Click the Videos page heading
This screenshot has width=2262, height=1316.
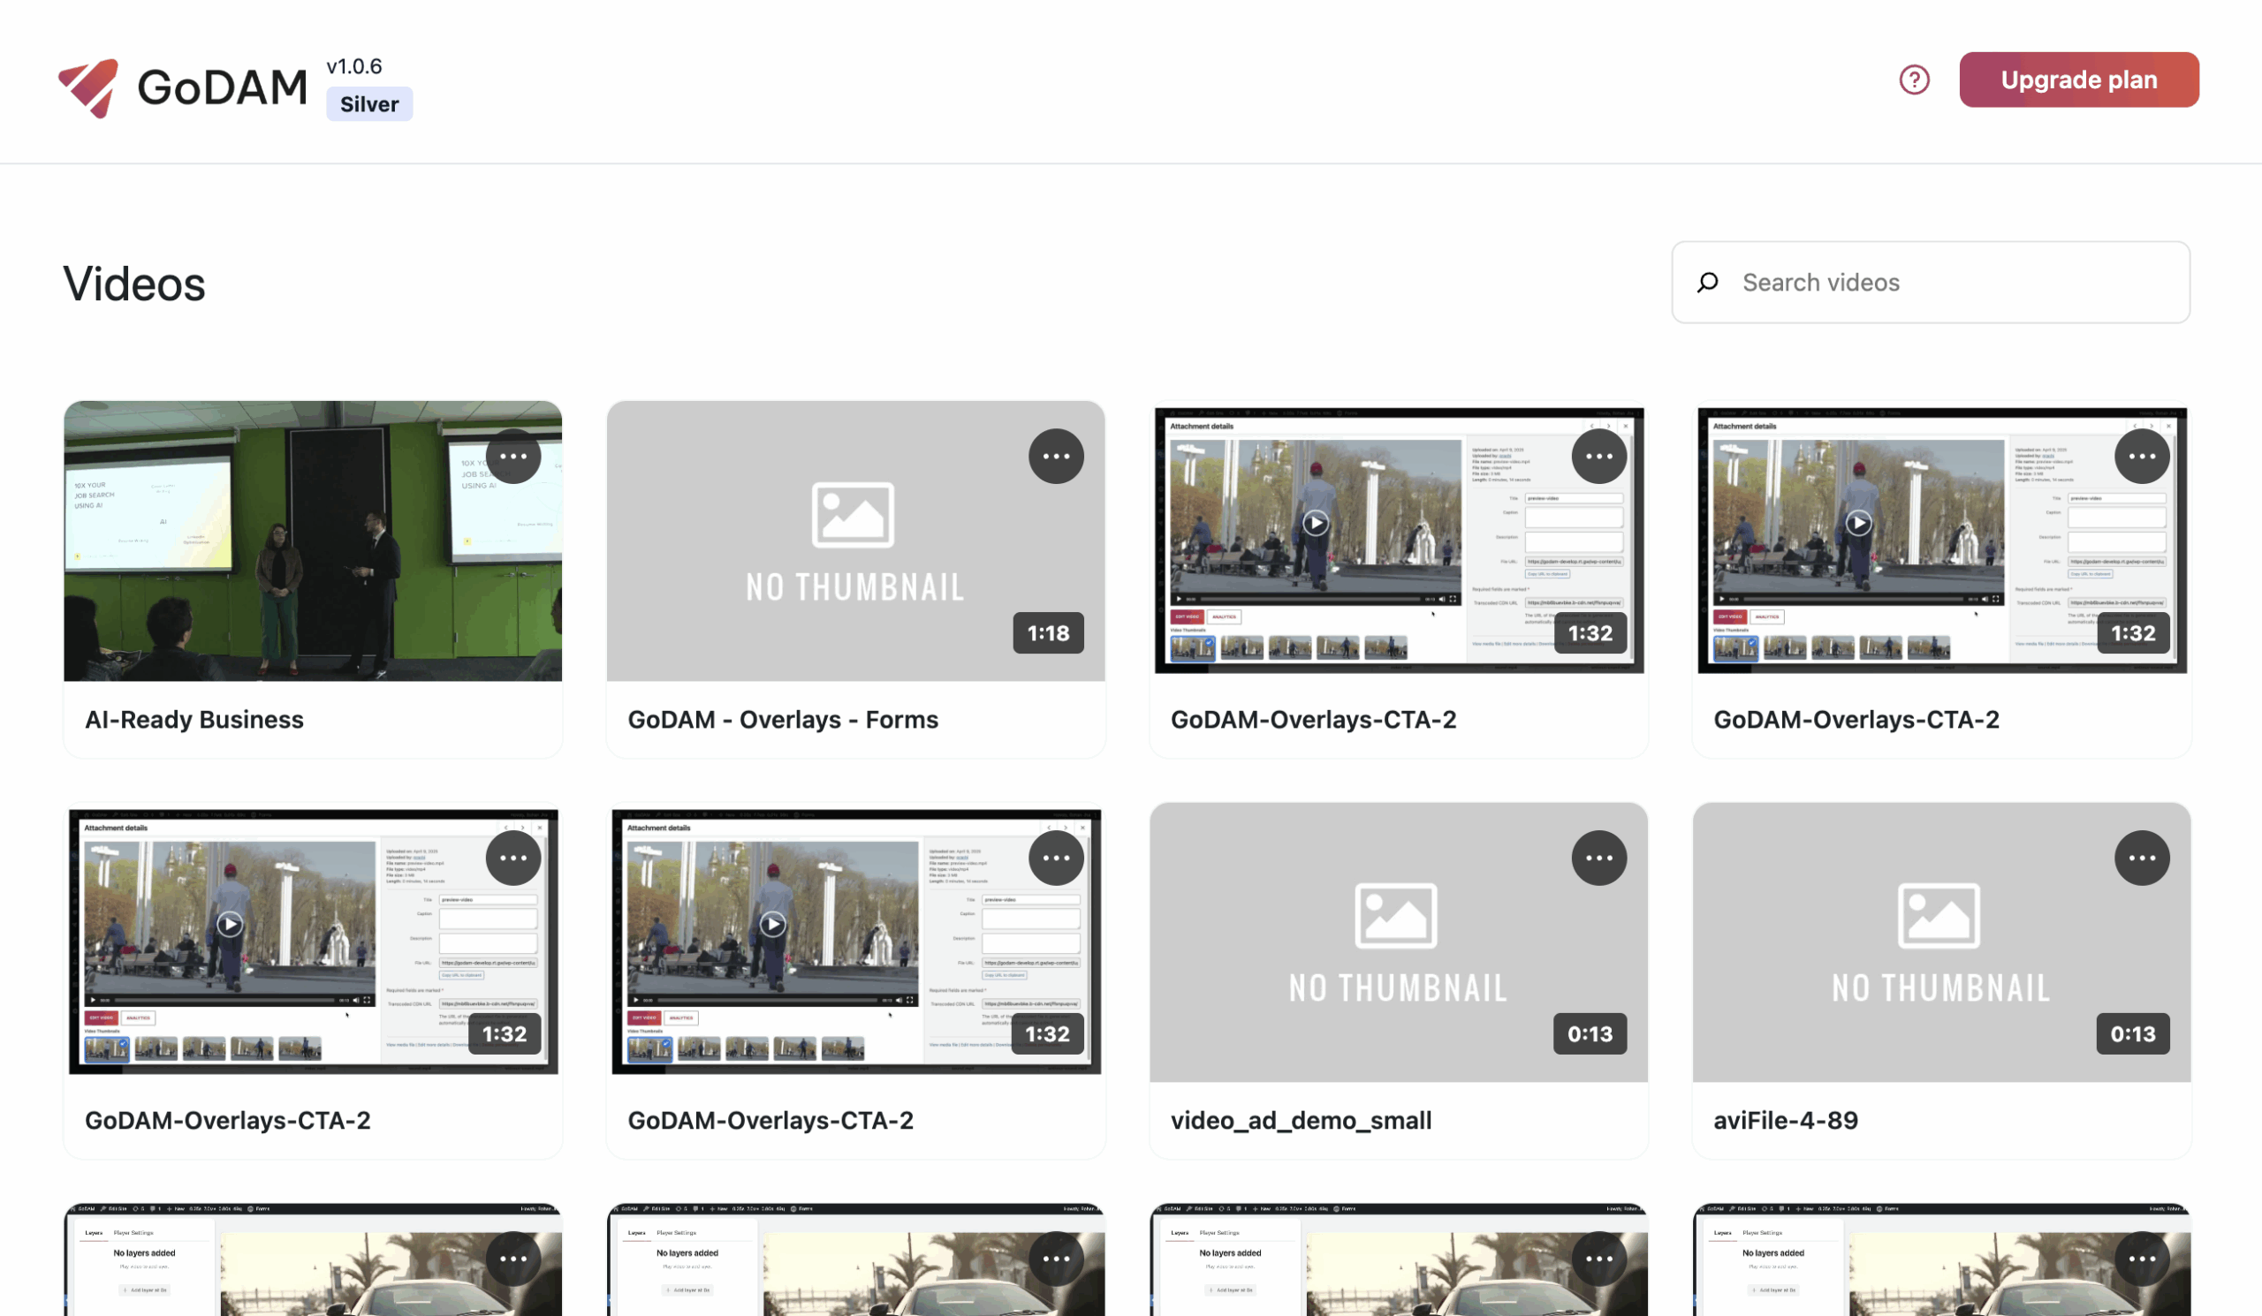(x=133, y=284)
